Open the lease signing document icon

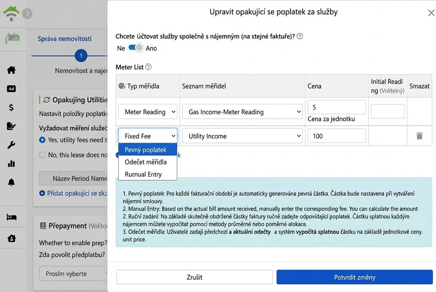point(12,126)
